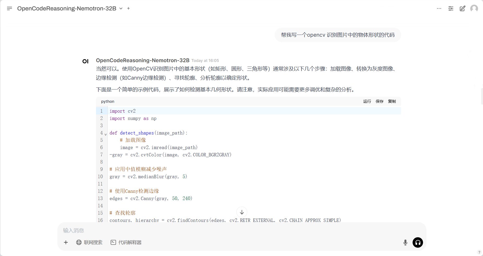483x256 pixels.
Task: Open the attachment plus menu
Action: tap(66, 242)
